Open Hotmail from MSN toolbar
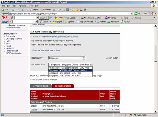 pyautogui.click(x=101, y=22)
